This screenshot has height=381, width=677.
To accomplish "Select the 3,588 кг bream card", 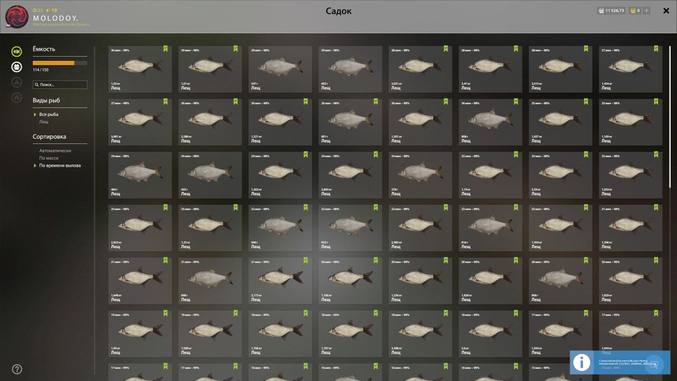I will [420, 334].
